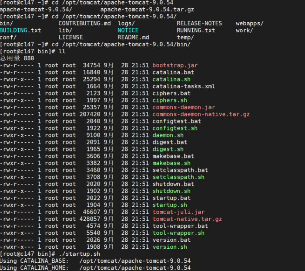Select CONTRIBUTING.md in completion list
The height and width of the screenshot is (271, 305).
coord(84,24)
